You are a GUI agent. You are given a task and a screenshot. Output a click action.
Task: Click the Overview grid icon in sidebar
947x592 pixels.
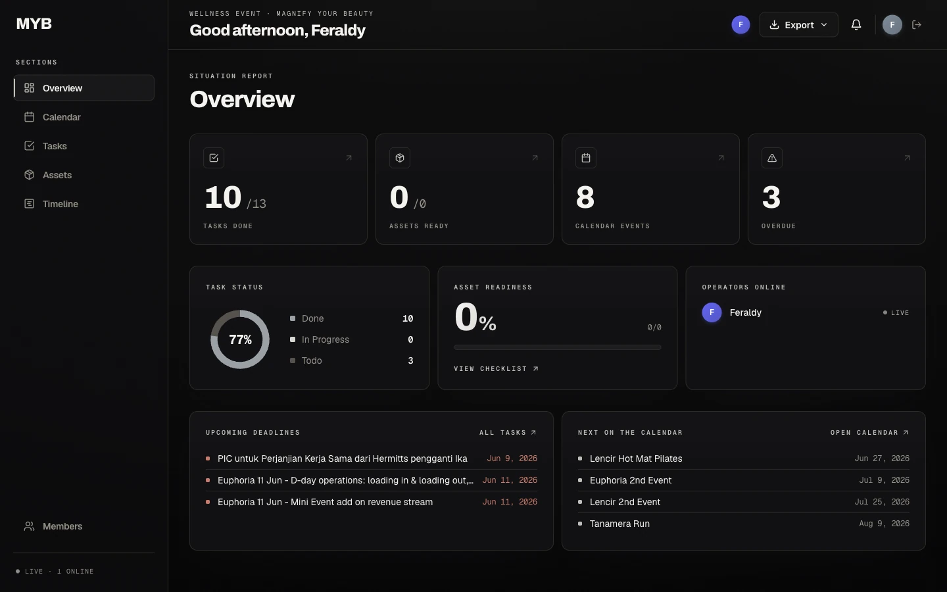pos(29,88)
